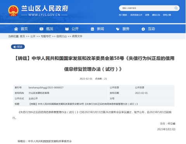Viewport: 186px width, 144px height.
Task: Click breadcrumb link 政策文件
Action: (x=77, y=36)
